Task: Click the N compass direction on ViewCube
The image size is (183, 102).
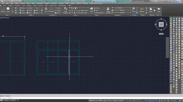Action: (x=161, y=19)
